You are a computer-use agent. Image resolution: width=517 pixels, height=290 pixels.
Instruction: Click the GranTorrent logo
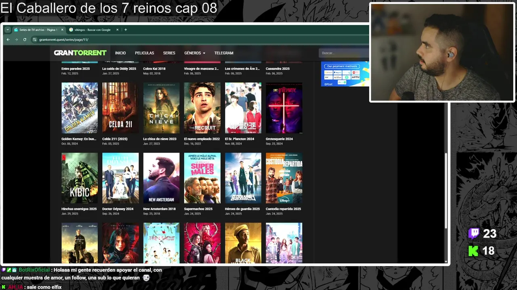coord(80,53)
